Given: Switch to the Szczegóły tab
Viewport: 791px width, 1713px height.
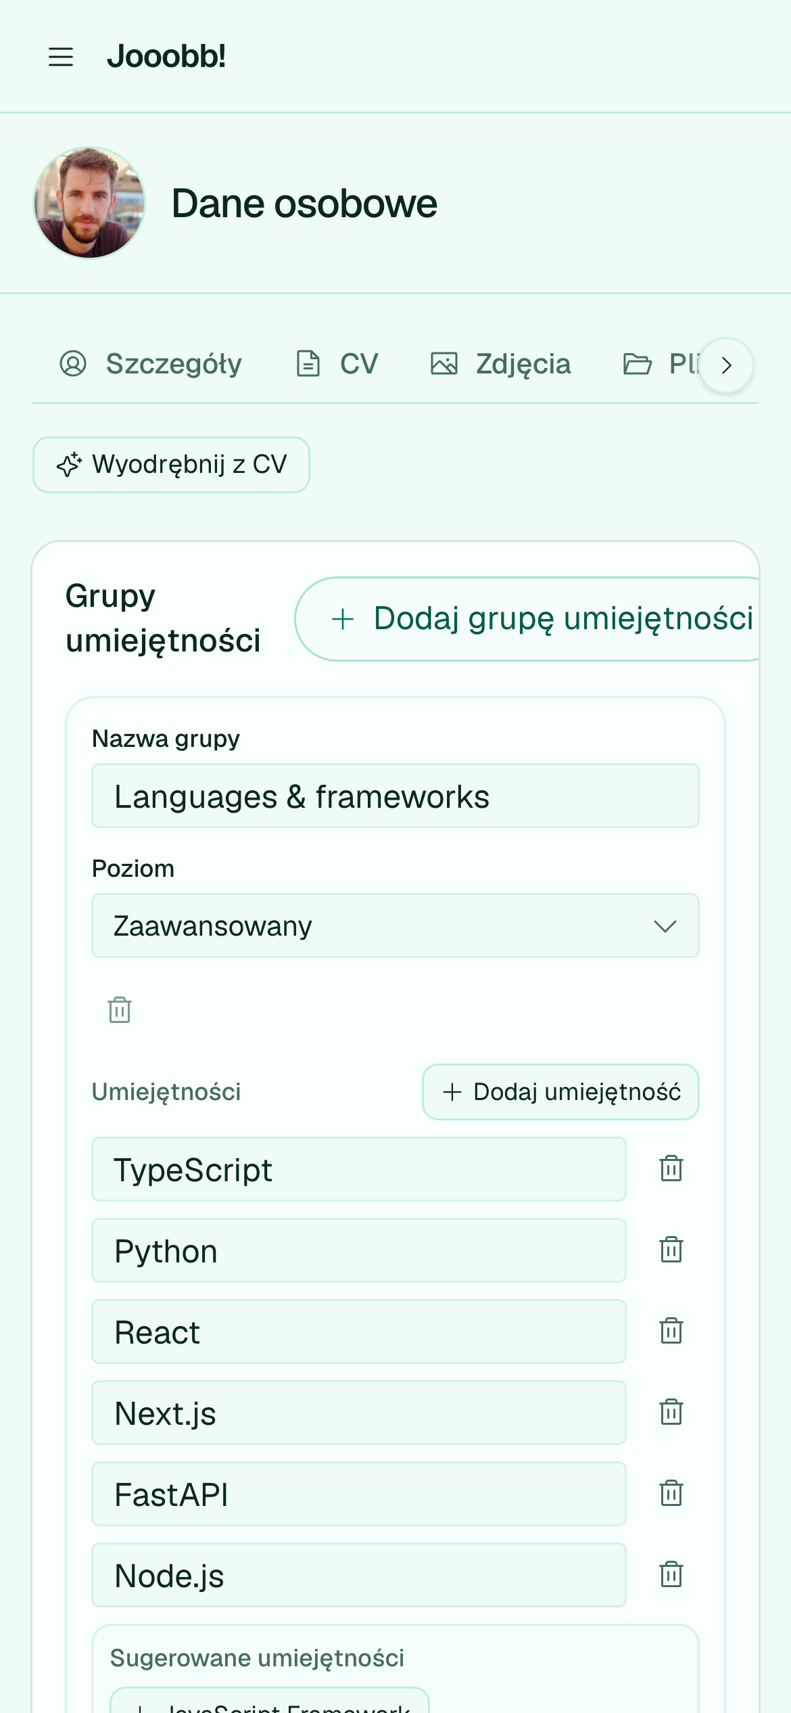Looking at the screenshot, I should (150, 364).
